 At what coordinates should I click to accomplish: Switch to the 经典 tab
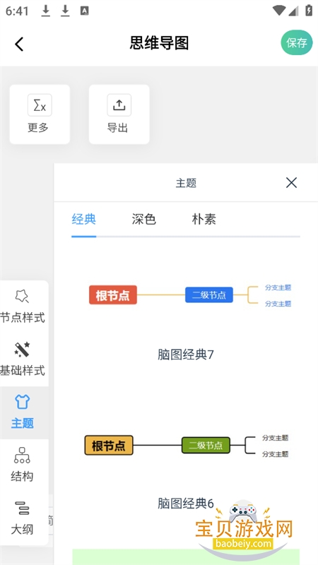pyautogui.click(x=83, y=219)
